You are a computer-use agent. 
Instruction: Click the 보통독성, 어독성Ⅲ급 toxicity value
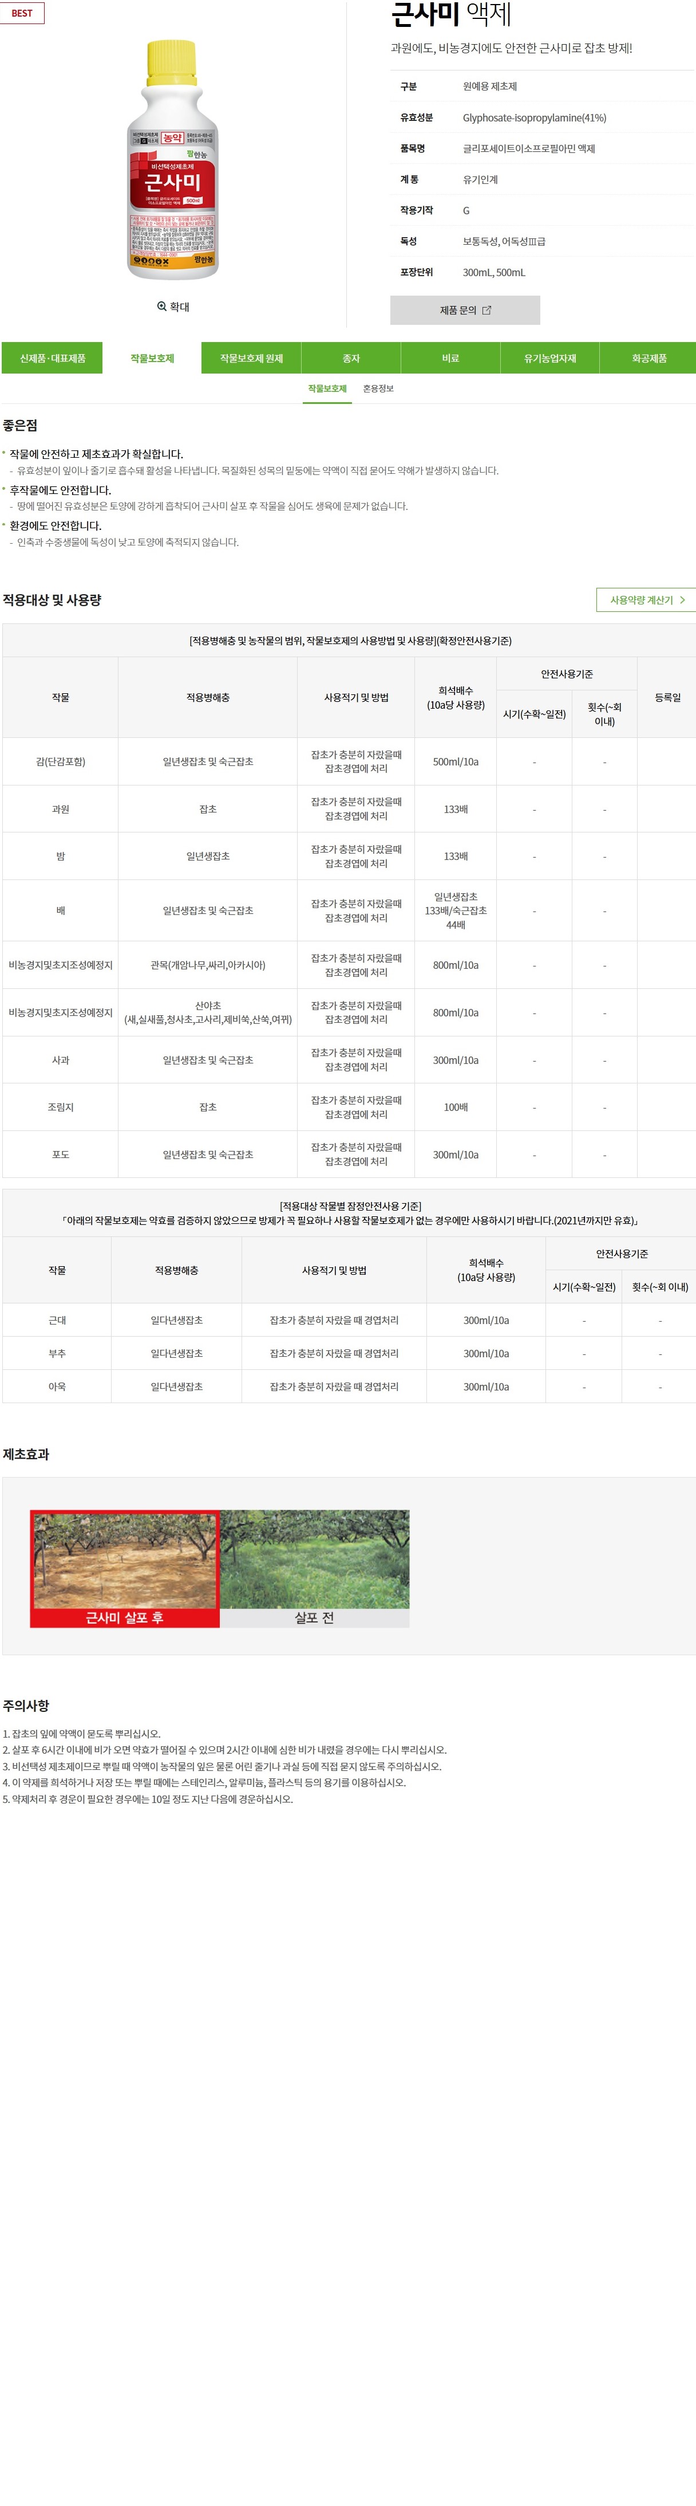[504, 241]
